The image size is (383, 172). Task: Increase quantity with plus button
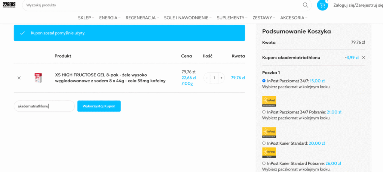tap(221, 78)
